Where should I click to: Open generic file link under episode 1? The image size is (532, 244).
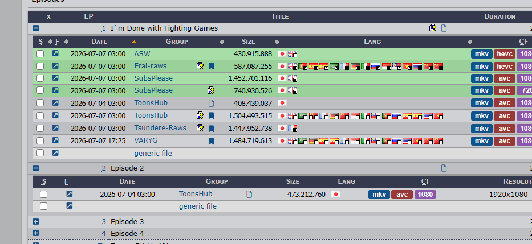(x=153, y=154)
